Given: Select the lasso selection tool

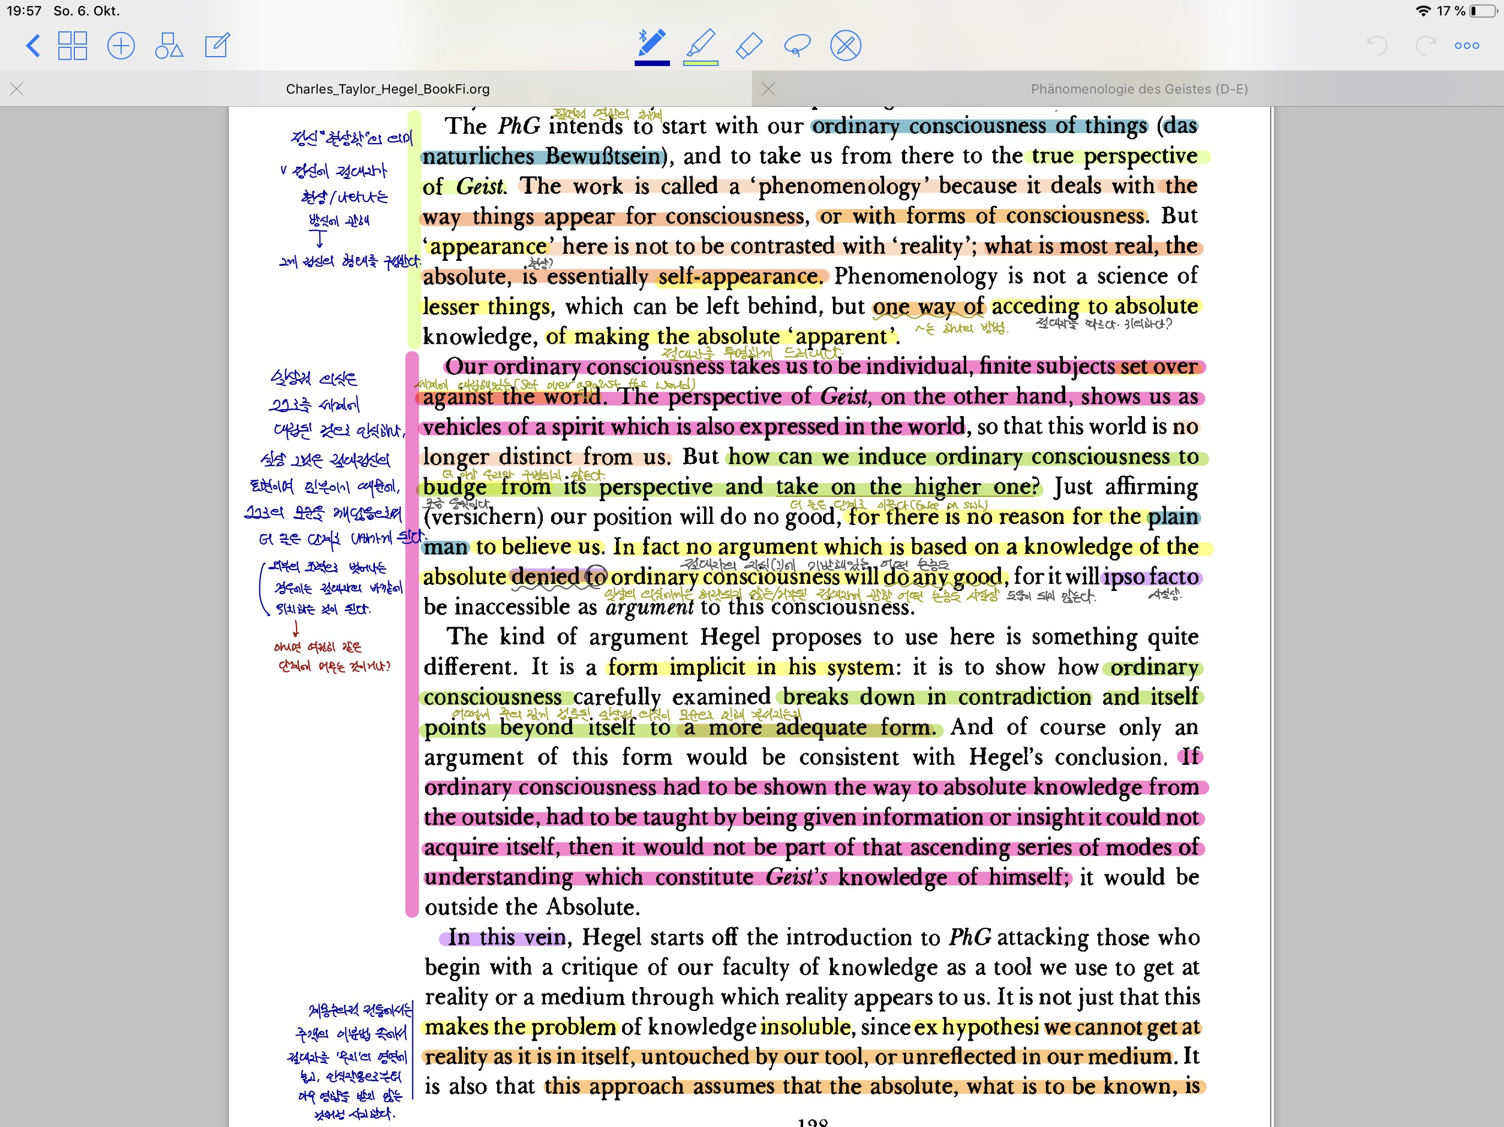Looking at the screenshot, I should click(797, 46).
